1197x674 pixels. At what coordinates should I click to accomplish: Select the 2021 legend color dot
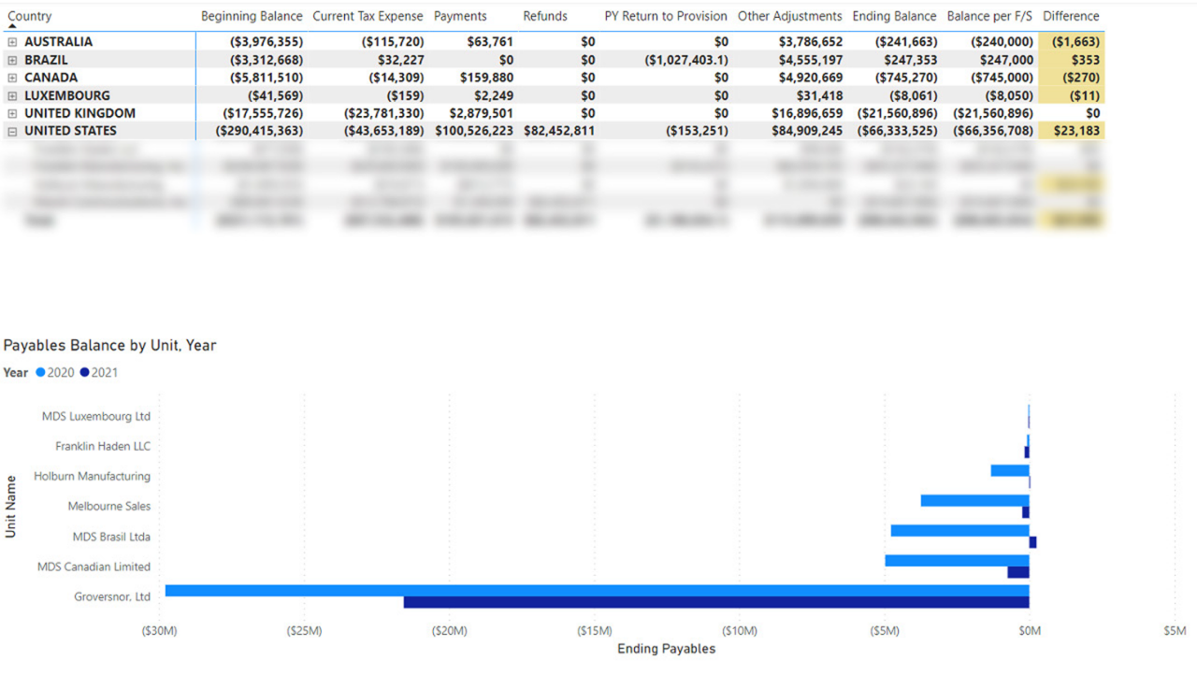pos(84,373)
